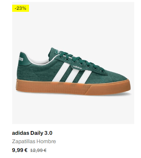Select the current price 9,99 €
Image resolution: width=141 pixels, height=158 pixels.
point(20,150)
